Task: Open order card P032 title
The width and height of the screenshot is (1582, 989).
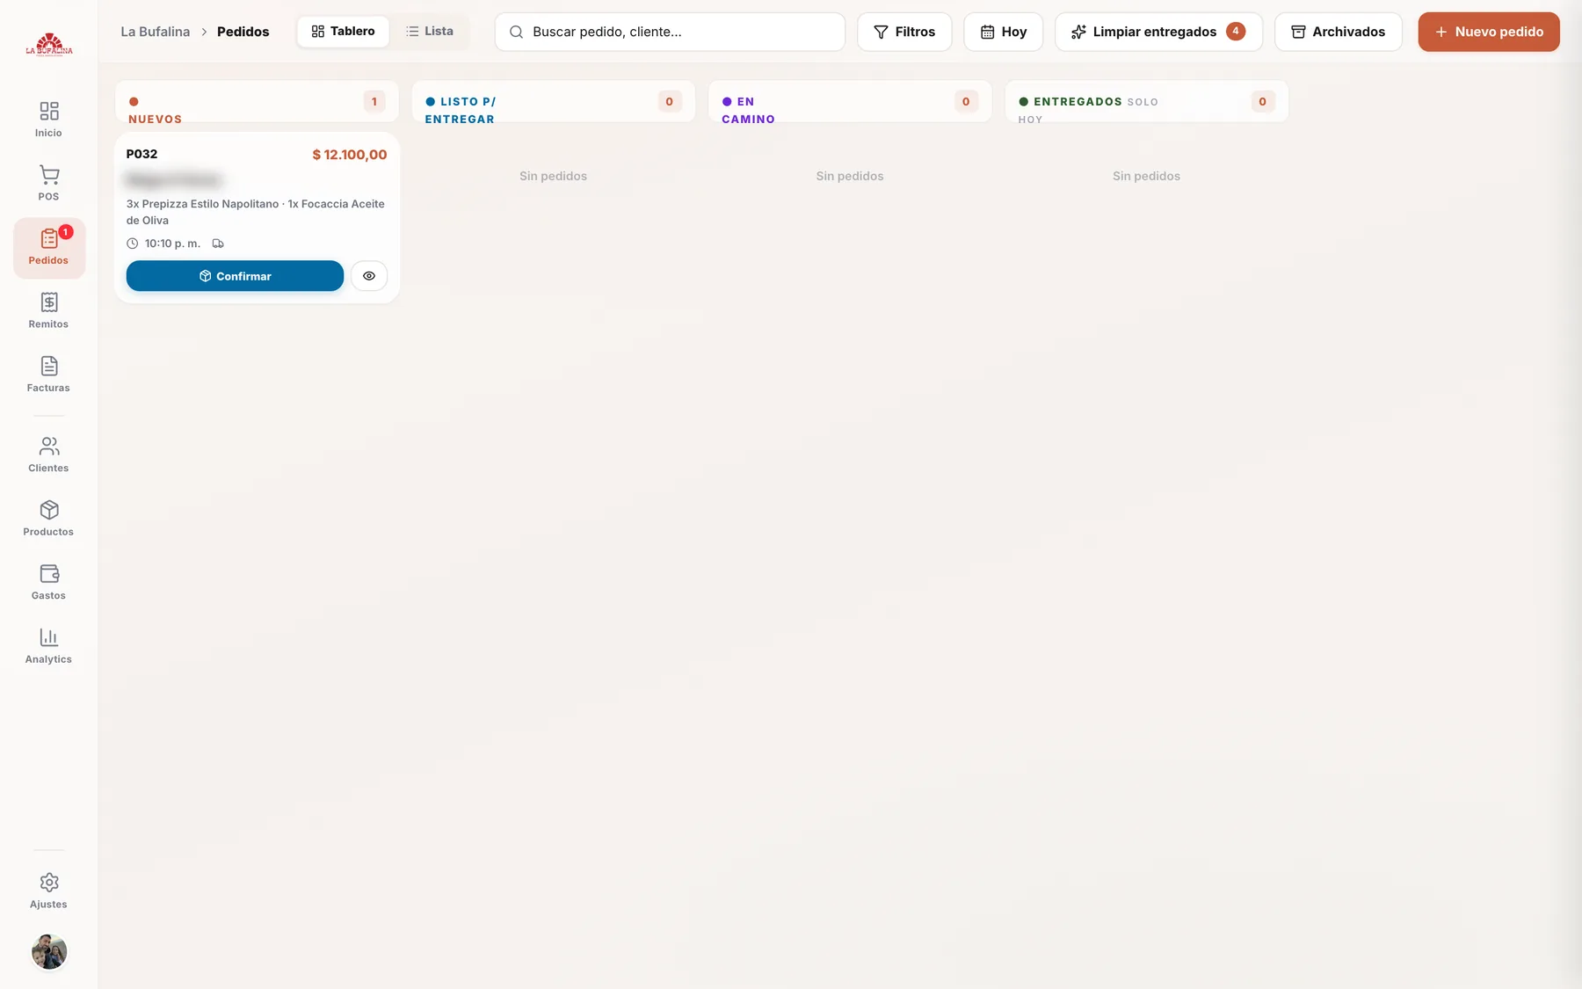Action: (142, 154)
